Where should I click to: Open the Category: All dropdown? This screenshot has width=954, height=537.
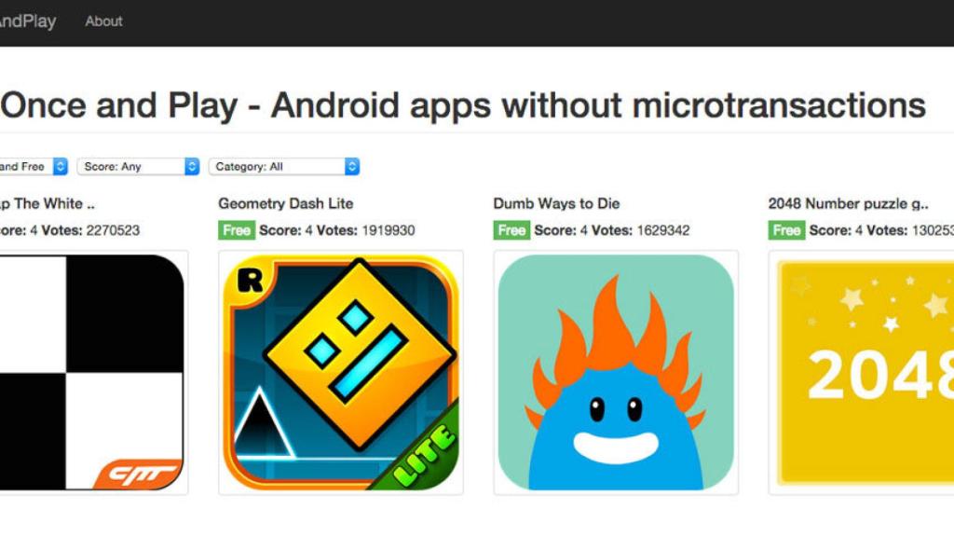(x=284, y=166)
